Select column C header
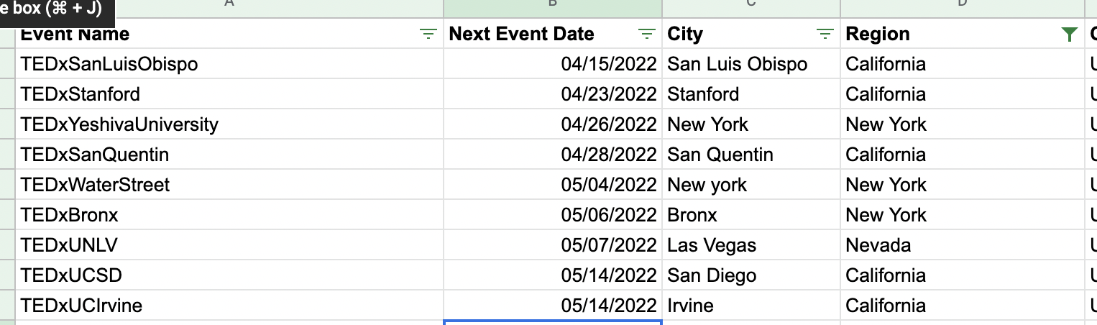Viewport: 1097px width, 325px height. tap(751, 9)
